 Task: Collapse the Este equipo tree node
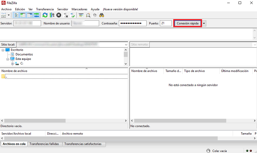tap(8, 59)
